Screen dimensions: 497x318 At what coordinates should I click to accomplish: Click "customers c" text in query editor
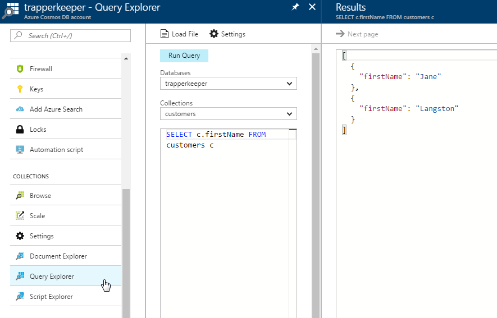coord(190,145)
